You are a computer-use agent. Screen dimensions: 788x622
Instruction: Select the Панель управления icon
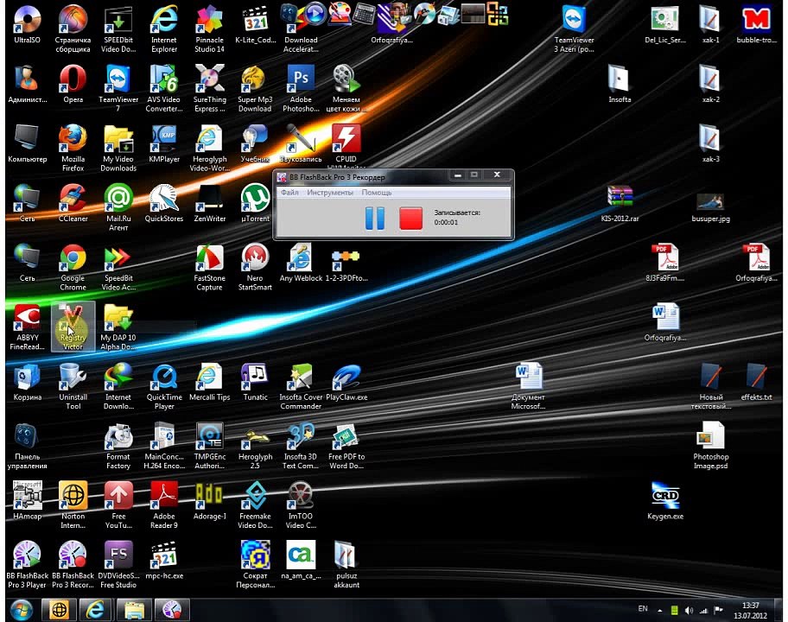click(27, 446)
